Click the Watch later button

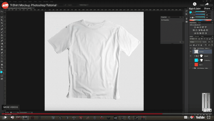pos(195,6)
